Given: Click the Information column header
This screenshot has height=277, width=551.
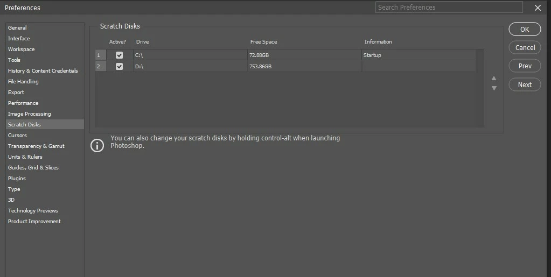Looking at the screenshot, I should coord(378,42).
